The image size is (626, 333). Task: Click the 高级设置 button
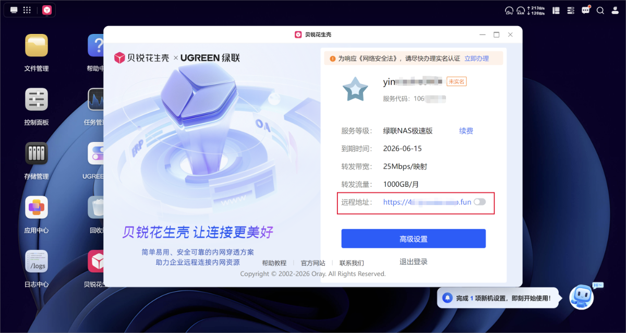click(x=414, y=239)
